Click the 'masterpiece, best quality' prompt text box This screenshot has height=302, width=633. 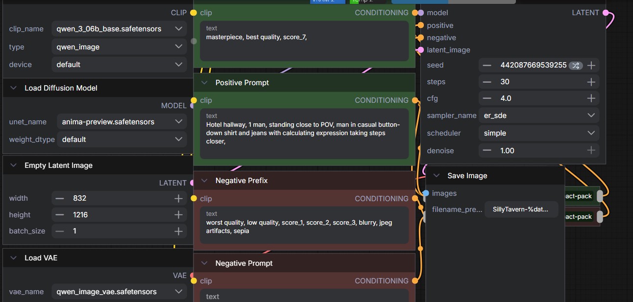tap(304, 41)
